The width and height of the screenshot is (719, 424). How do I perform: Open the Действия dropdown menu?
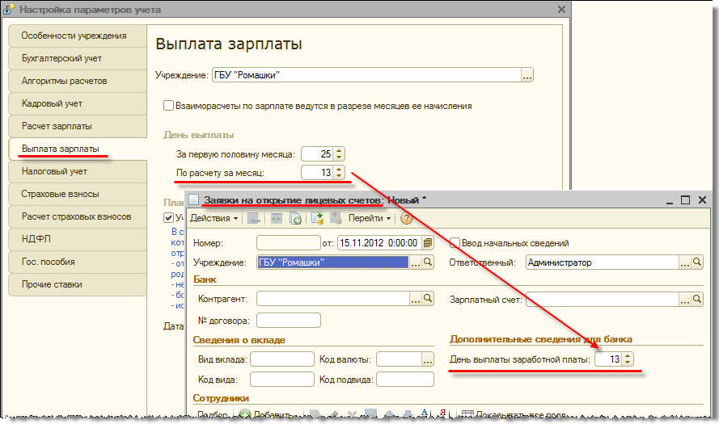pos(214,218)
